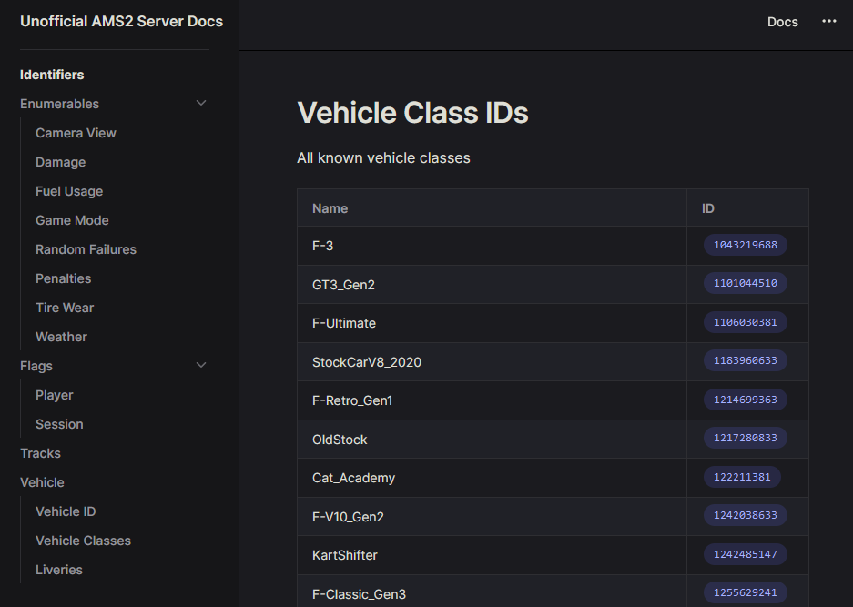Select Random Failures sidebar entry

pos(86,249)
